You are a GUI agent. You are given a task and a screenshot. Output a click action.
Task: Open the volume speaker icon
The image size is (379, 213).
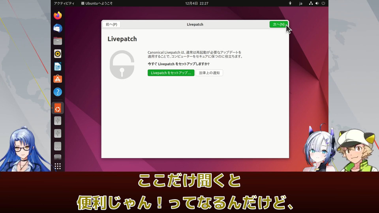click(317, 4)
